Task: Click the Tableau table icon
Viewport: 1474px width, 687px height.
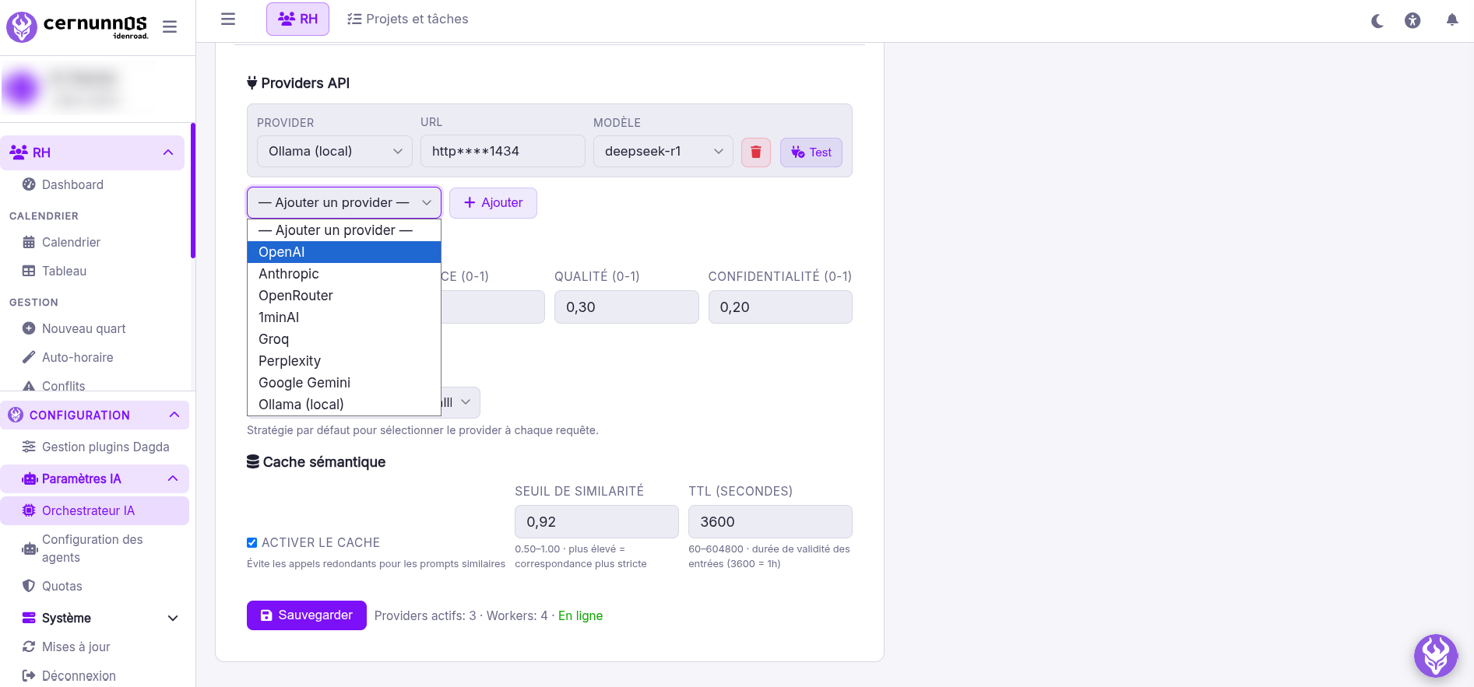Action: [29, 271]
